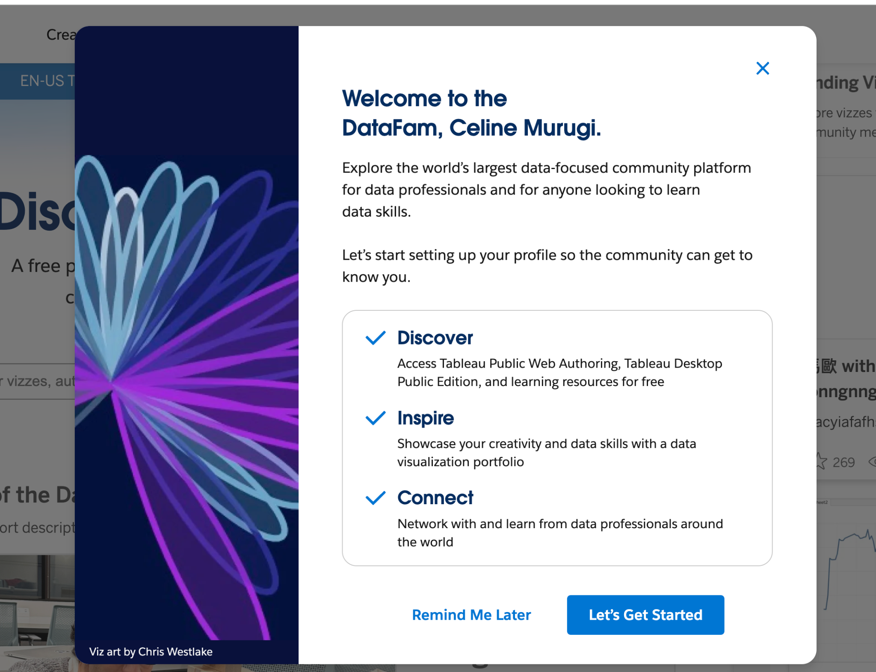Click the checkmark icon beside Discover

click(376, 338)
